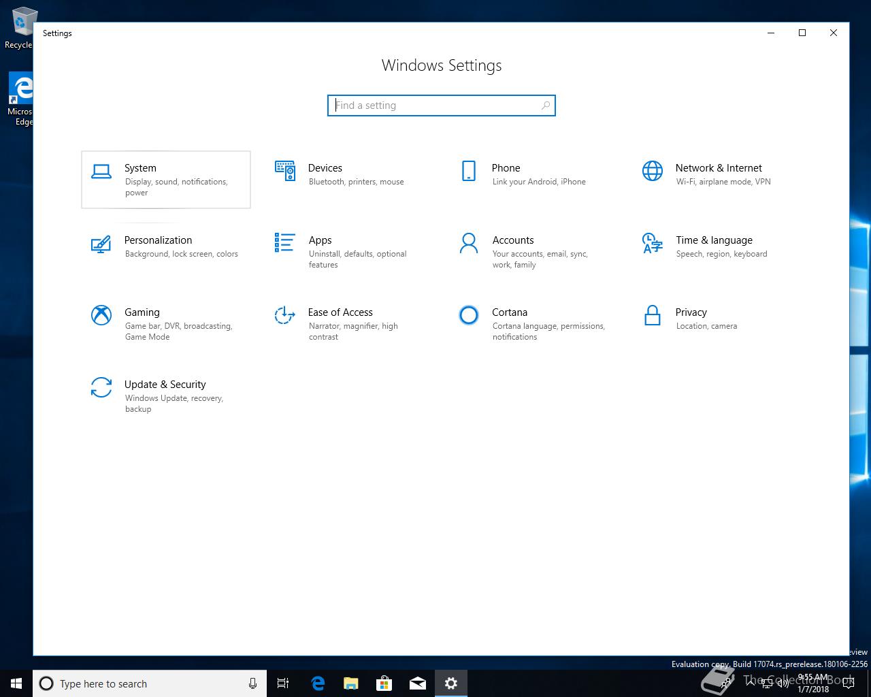Click the Type here to search box
Viewport: 871px width, 697px height.
(148, 683)
